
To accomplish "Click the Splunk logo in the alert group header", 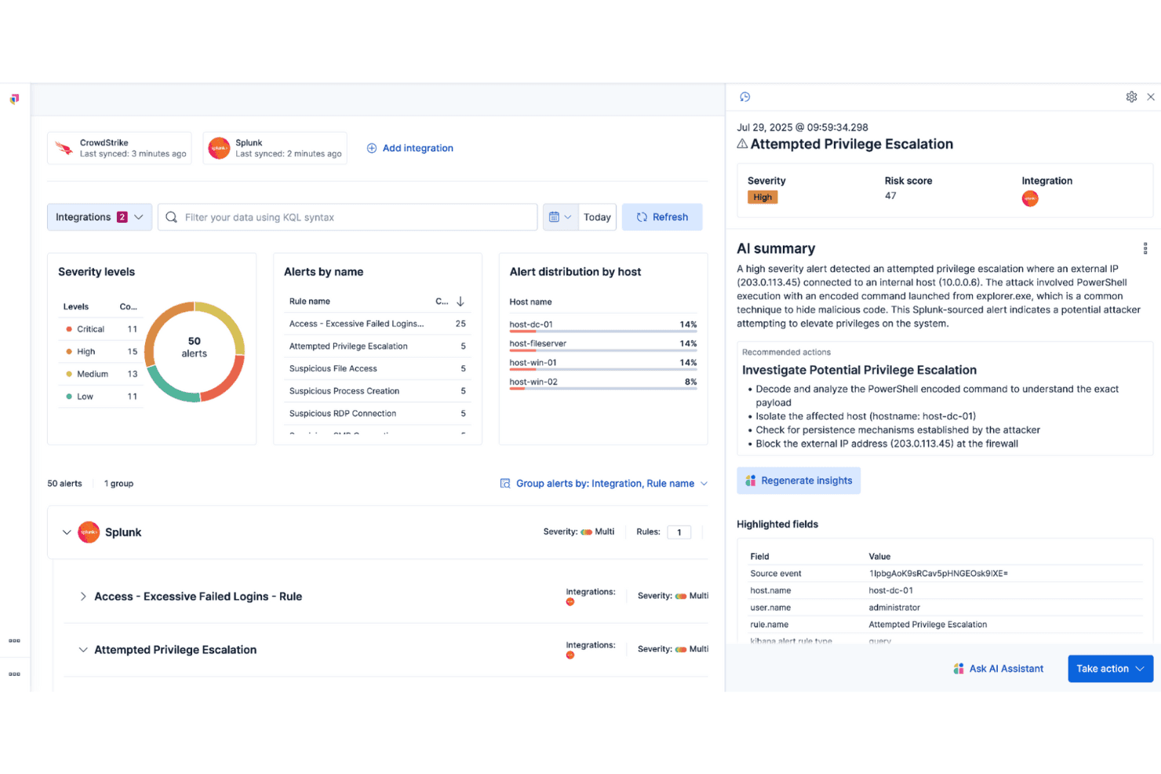I will [89, 532].
